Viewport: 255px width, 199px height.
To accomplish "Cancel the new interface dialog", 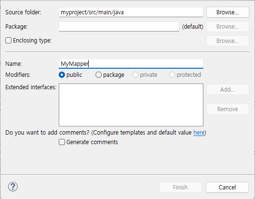I will click(227, 187).
